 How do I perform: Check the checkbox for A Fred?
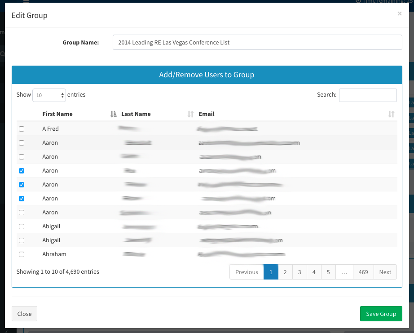click(x=22, y=129)
